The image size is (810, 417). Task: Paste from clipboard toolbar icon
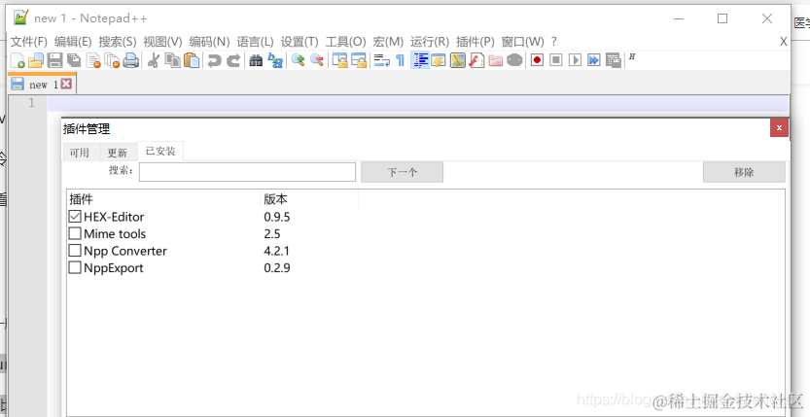coord(192,60)
